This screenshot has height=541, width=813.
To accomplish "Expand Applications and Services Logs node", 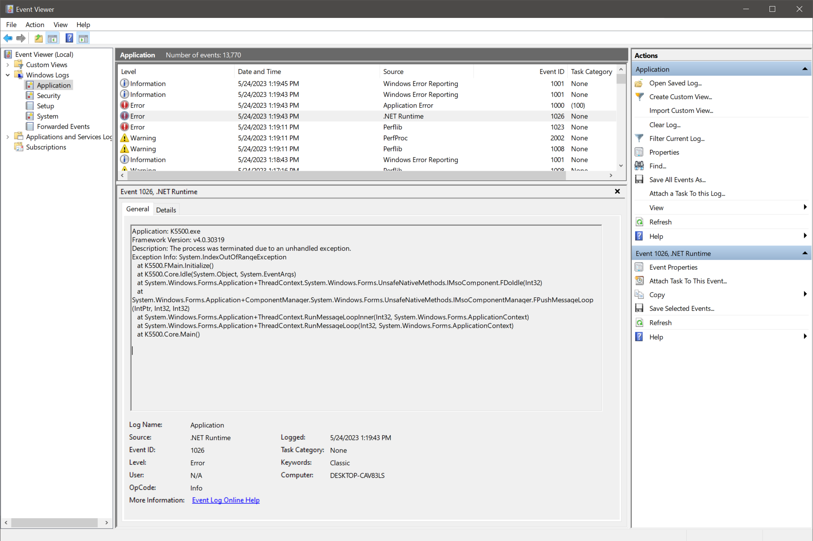I will pos(8,137).
